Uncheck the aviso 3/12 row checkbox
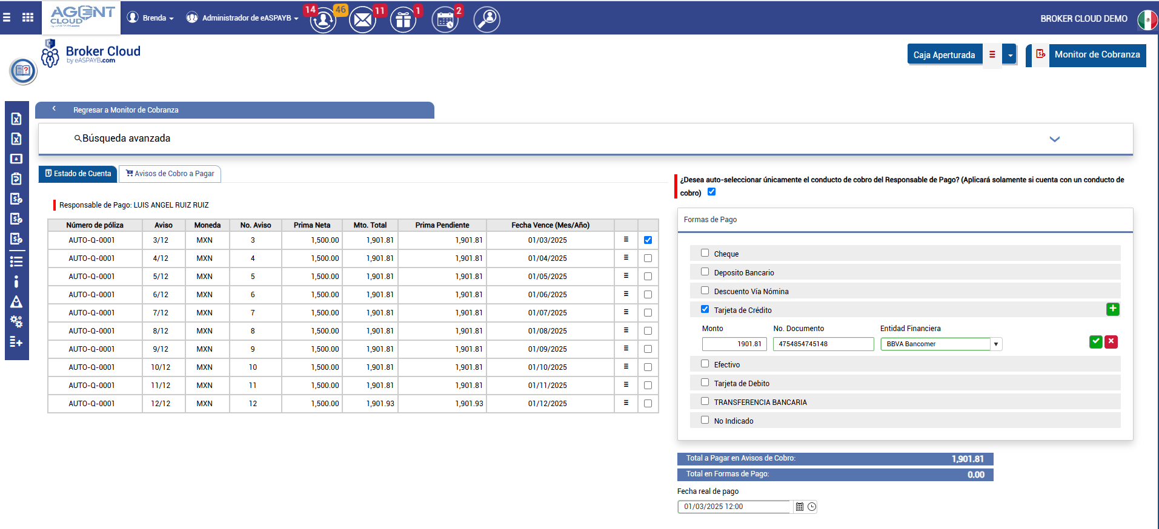The height and width of the screenshot is (529, 1159). tap(648, 240)
